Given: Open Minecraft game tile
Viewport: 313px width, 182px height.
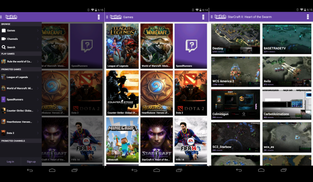Looking at the screenshot, I should [122, 140].
